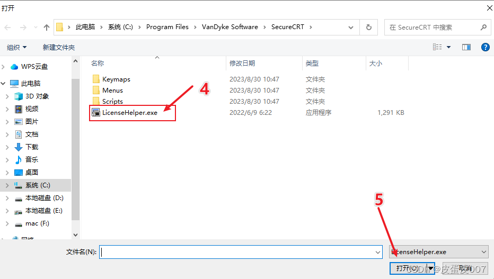This screenshot has height=279, width=494.
Task: Sort by 大小 column header
Action: 376,63
